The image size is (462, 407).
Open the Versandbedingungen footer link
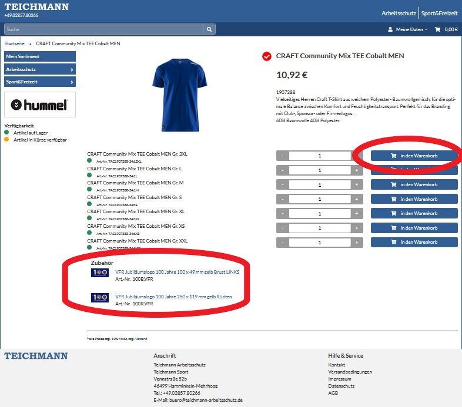click(350, 372)
